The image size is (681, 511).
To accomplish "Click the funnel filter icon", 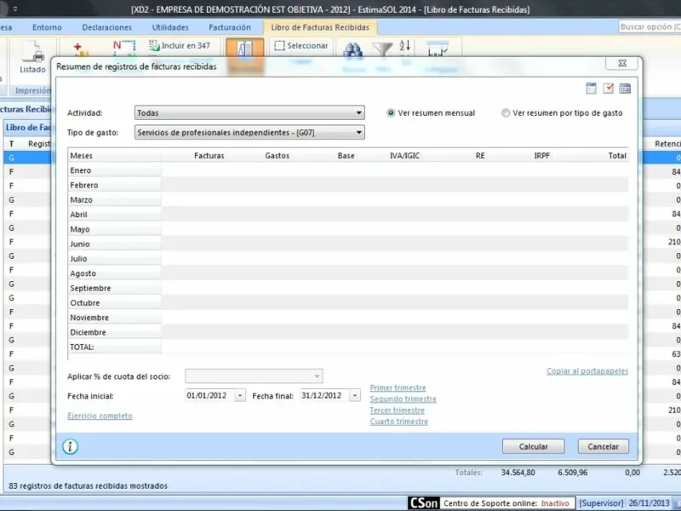I will [382, 49].
